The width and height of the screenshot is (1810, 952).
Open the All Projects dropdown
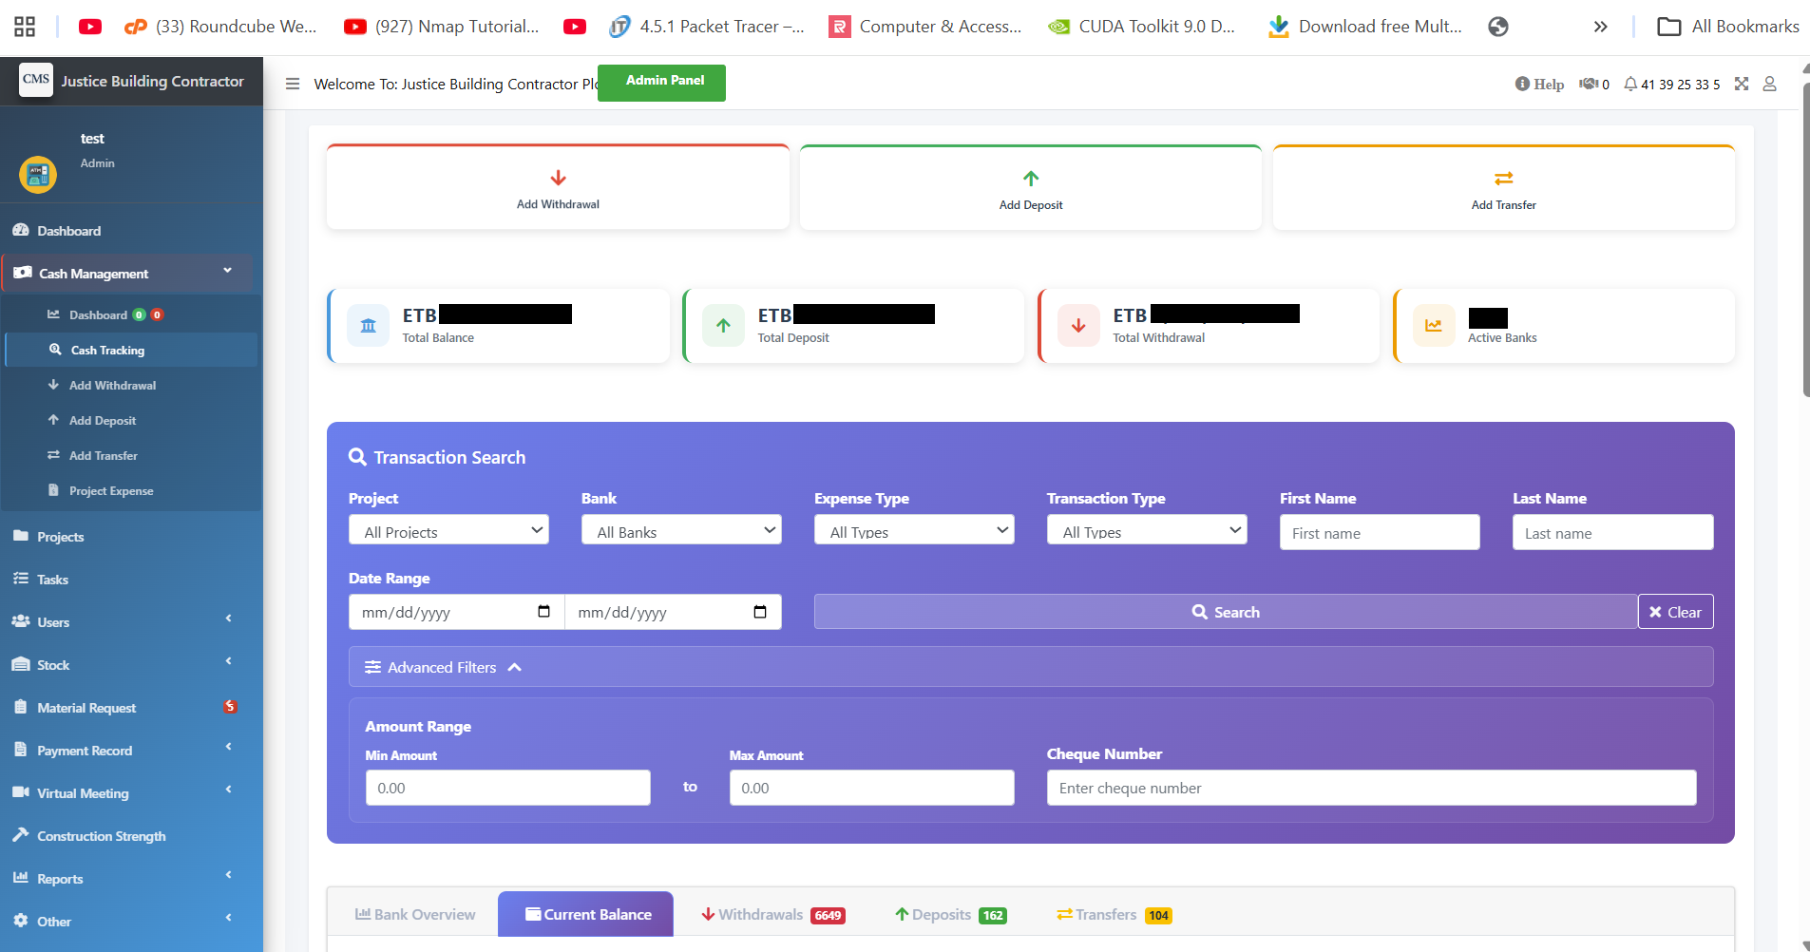[x=448, y=530]
